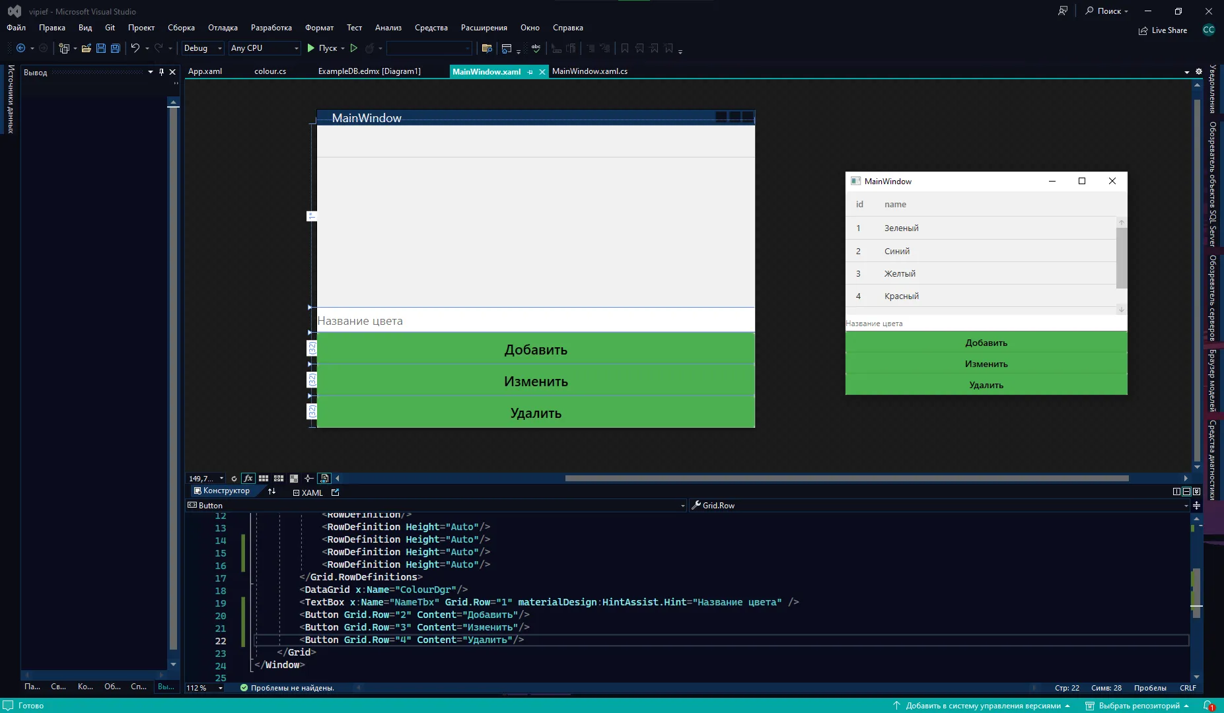Click the Live Share button
The width and height of the screenshot is (1224, 713).
[x=1163, y=30]
